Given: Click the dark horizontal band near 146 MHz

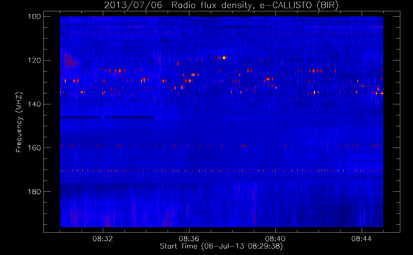Looking at the screenshot, I should [107, 117].
